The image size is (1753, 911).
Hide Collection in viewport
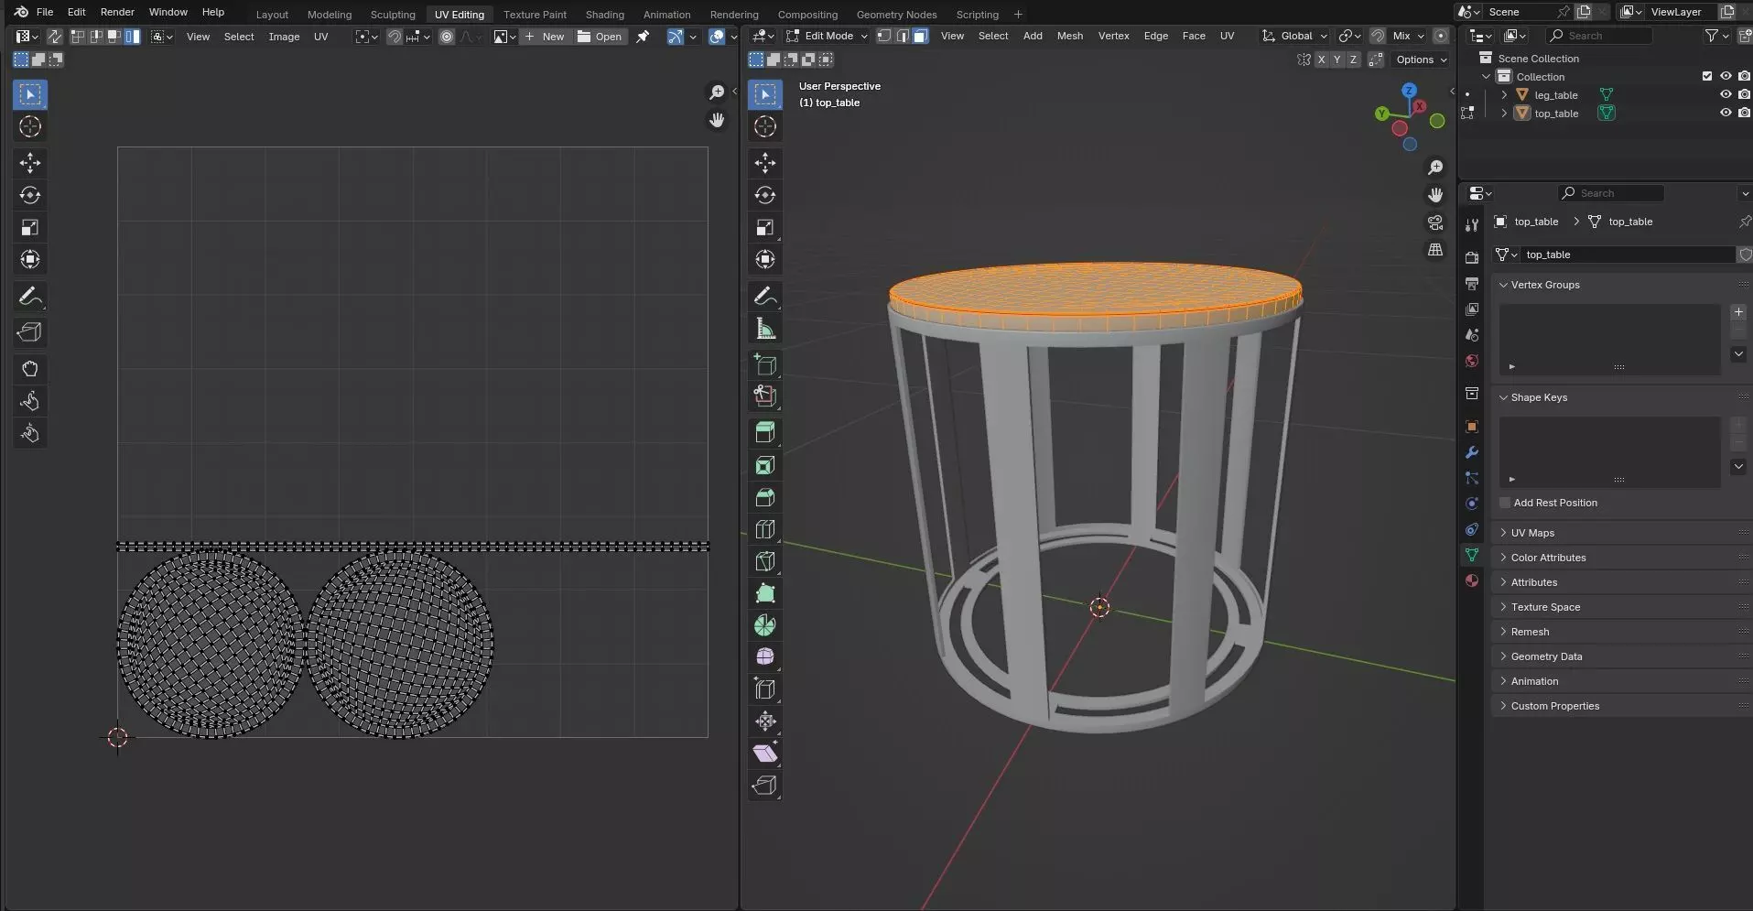(1726, 76)
